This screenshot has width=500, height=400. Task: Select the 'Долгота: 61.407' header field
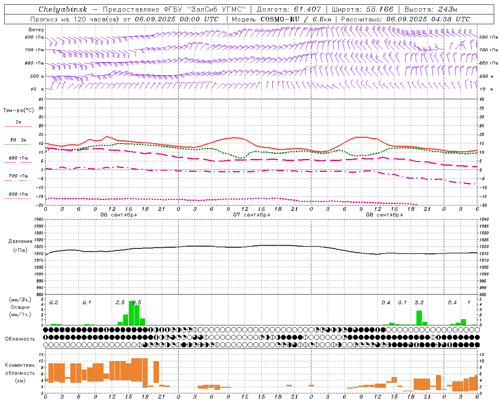[x=289, y=9]
